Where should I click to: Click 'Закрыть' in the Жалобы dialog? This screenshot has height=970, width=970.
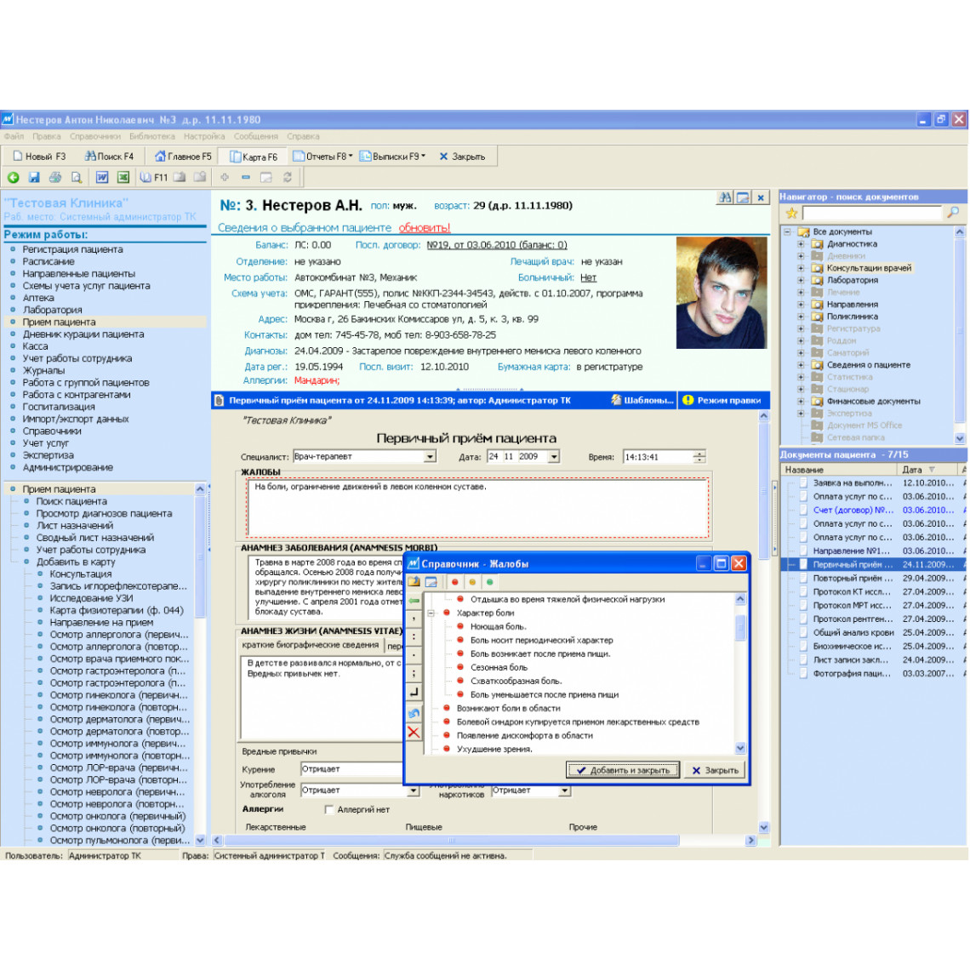[x=715, y=770]
